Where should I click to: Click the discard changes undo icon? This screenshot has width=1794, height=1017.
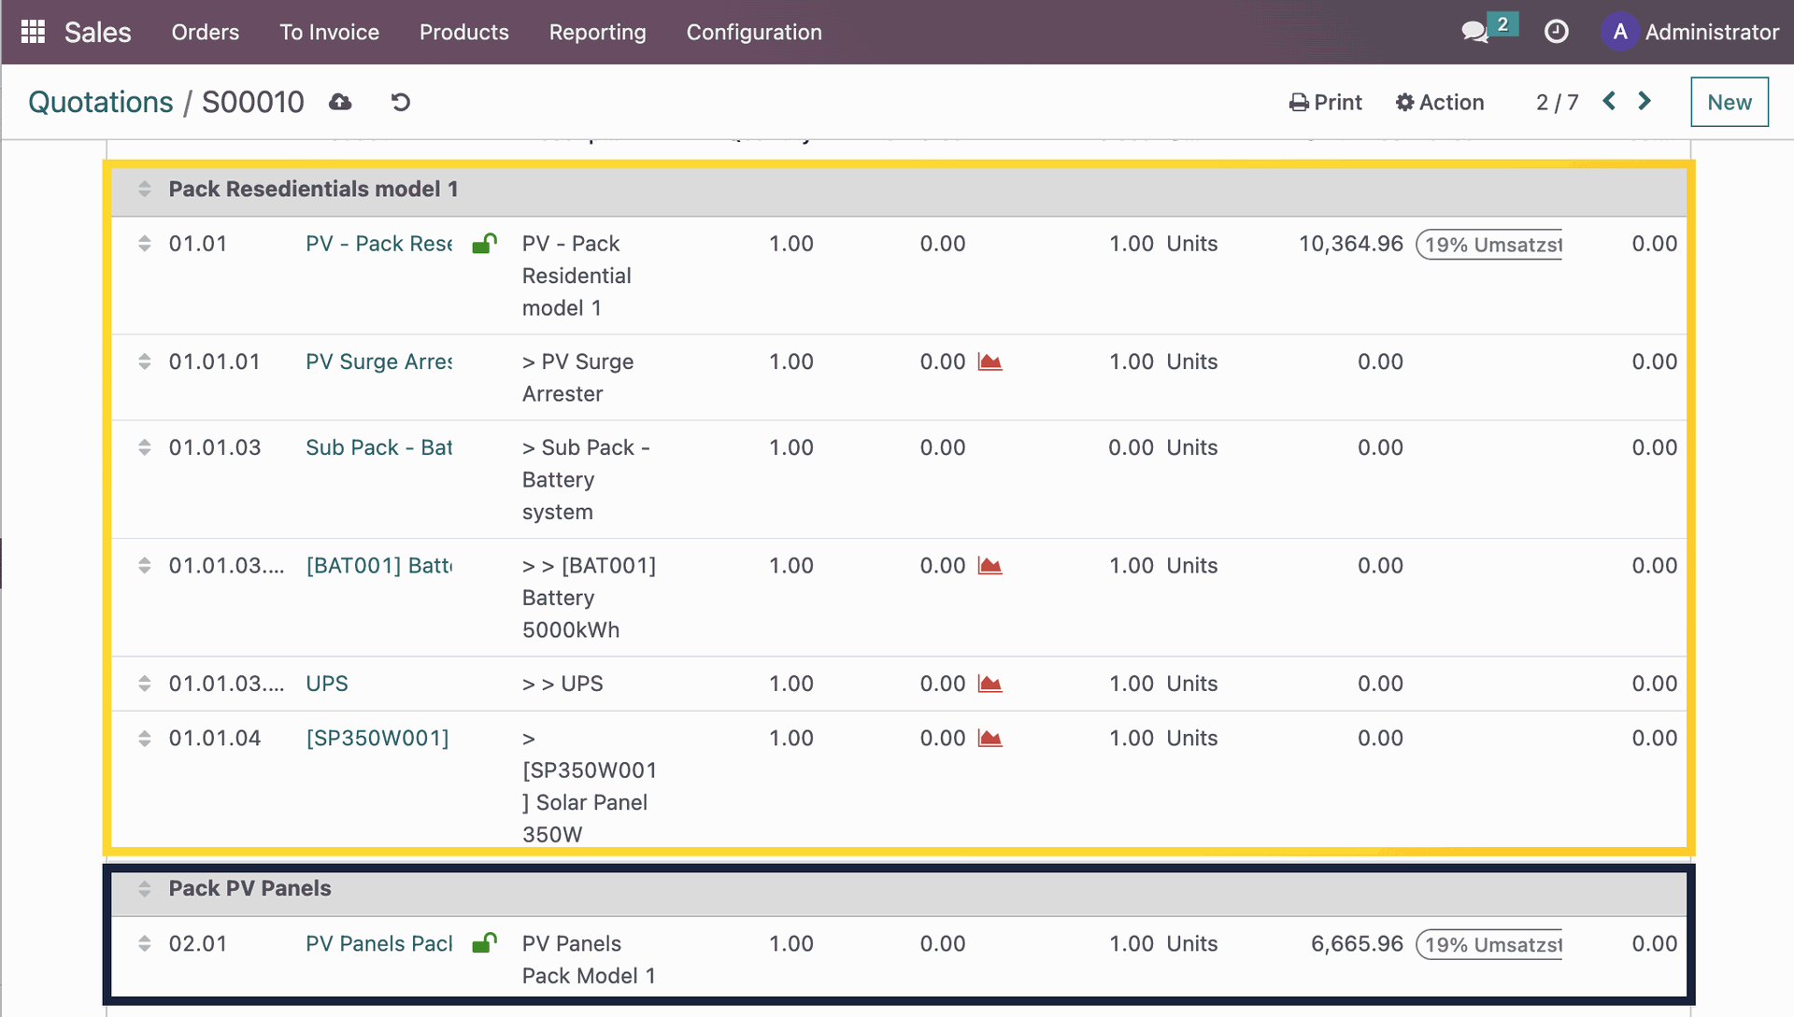point(401,102)
